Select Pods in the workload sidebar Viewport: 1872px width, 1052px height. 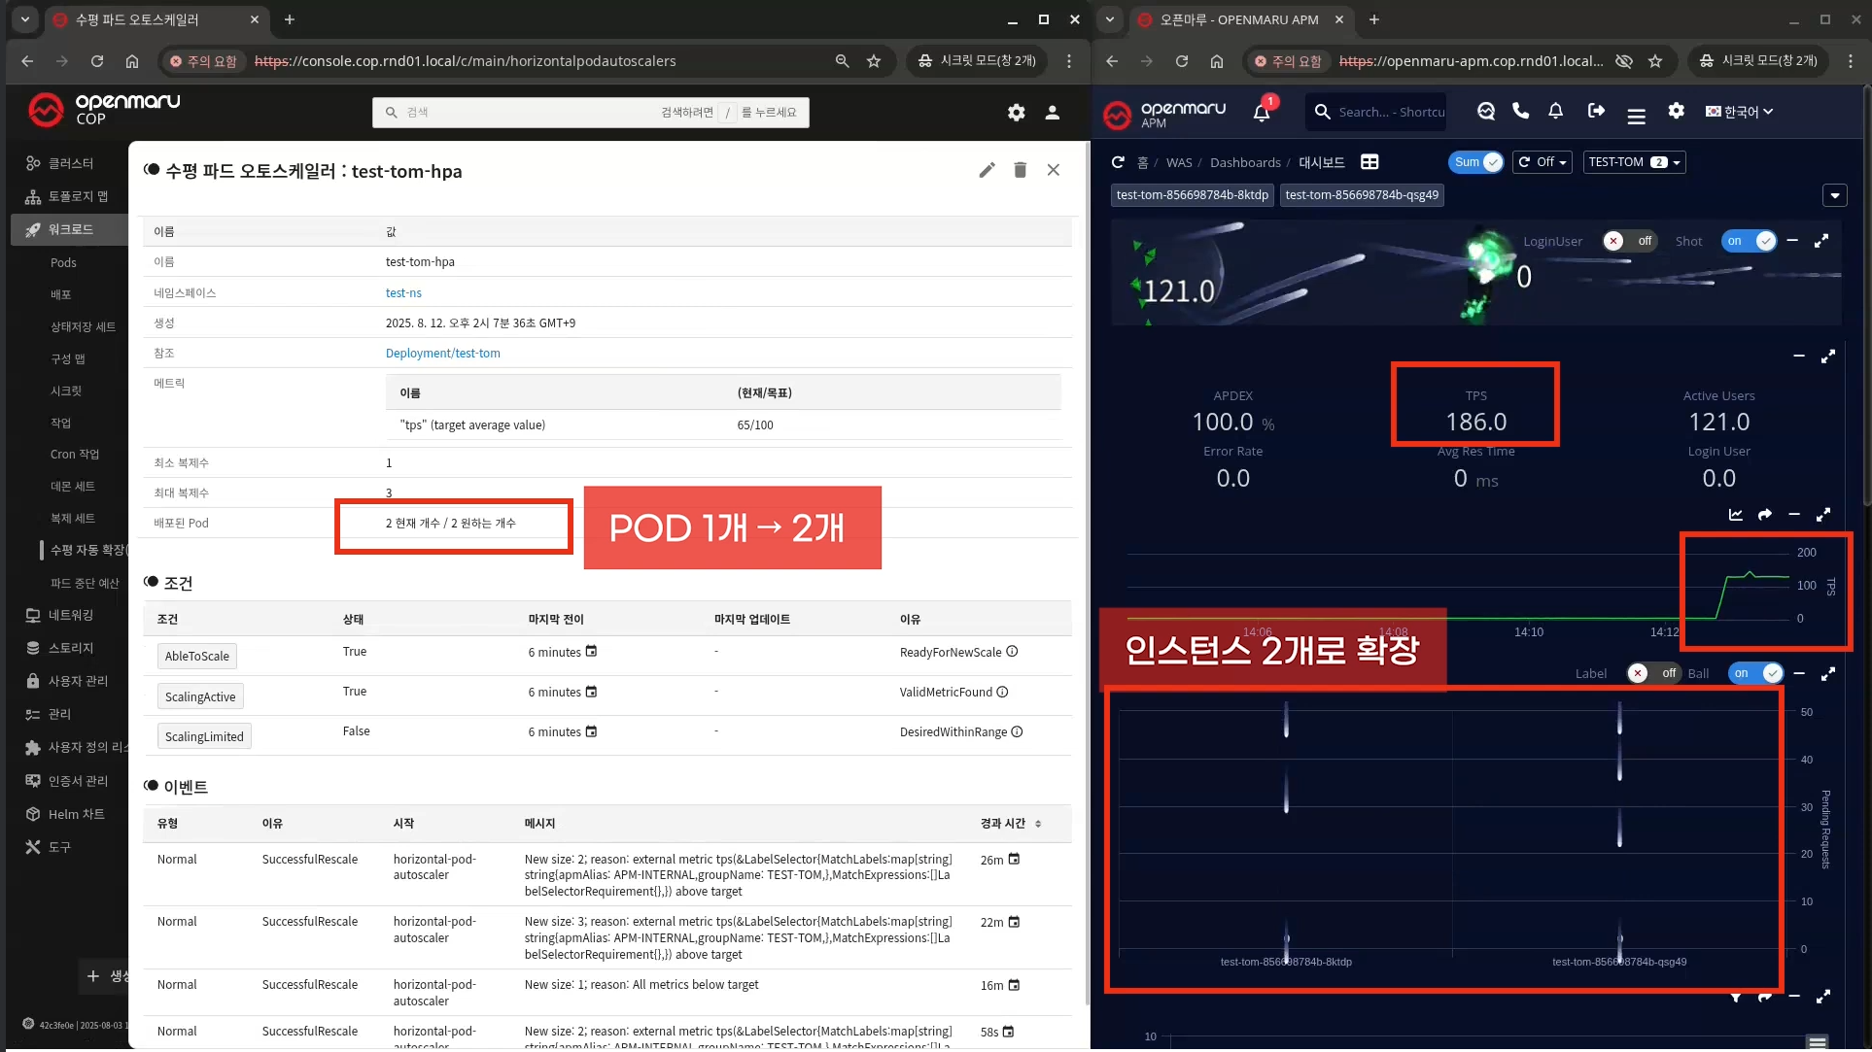point(63,262)
